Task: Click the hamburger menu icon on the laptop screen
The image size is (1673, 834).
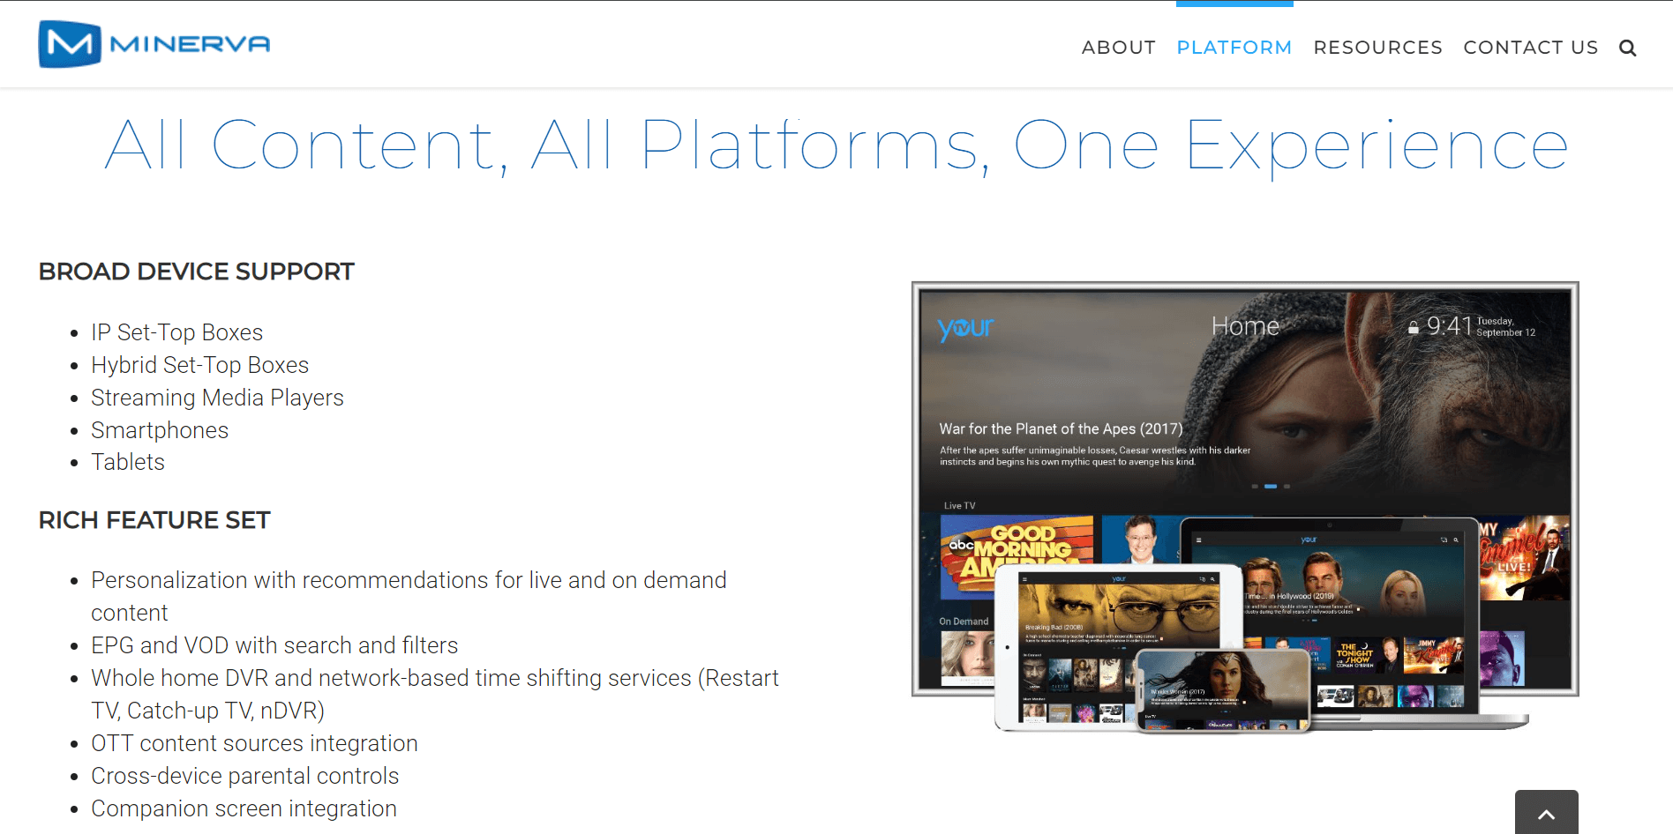Action: tap(1198, 540)
